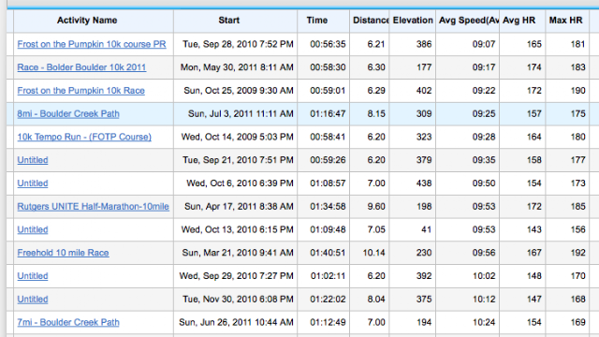Open 8mi - Boulder Creek Path activity
This screenshot has width=599, height=337.
68,114
